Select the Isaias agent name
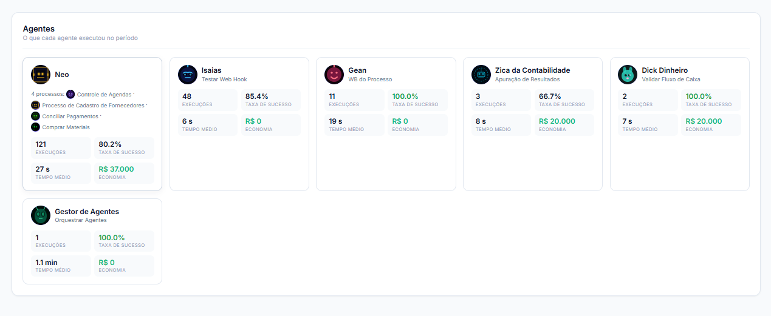Viewport: 771px width, 316px height. (211, 70)
